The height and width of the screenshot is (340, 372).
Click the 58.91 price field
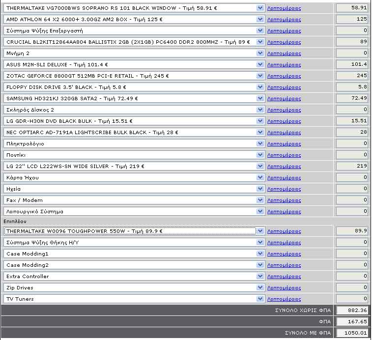click(352, 8)
